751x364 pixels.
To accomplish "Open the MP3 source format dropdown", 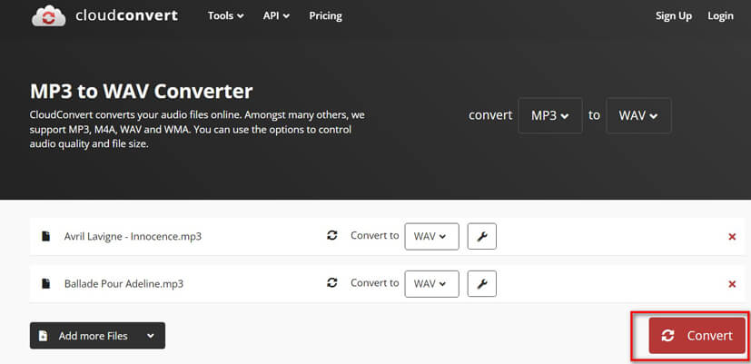I will 549,115.
